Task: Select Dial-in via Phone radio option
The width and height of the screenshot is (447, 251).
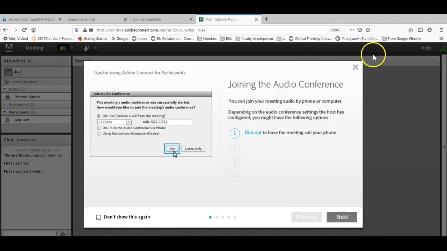Action: 98,128
